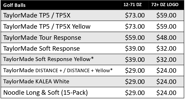Viewport: 185px width, 99px height.
Task: Click $48.00 logo price for Tour Response
Action: pyautogui.click(x=166, y=38)
